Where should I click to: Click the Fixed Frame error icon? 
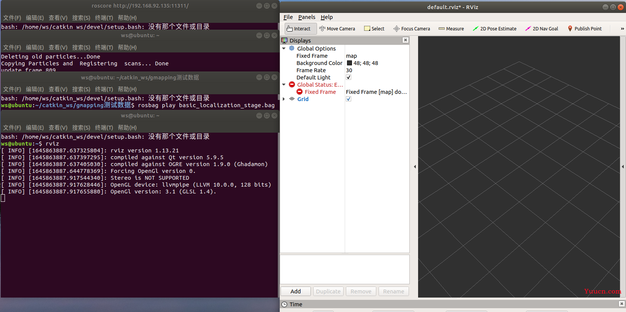point(300,92)
